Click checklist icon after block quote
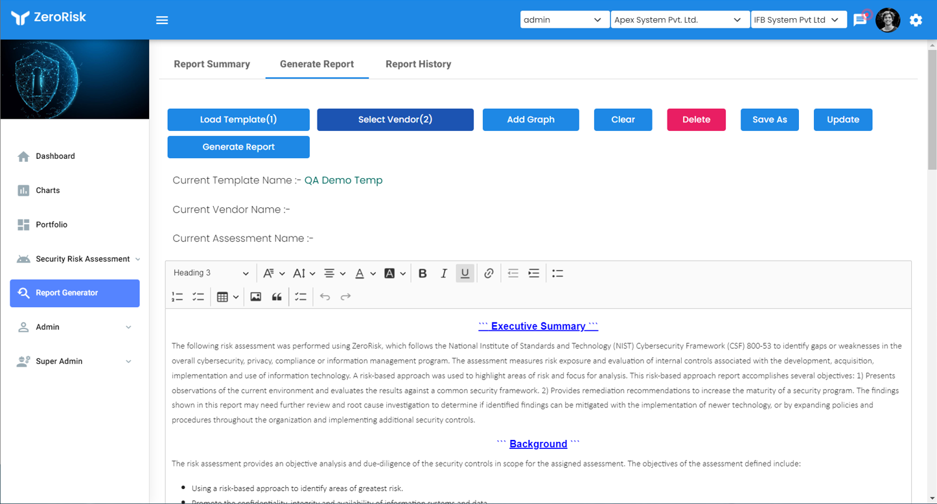 [301, 297]
